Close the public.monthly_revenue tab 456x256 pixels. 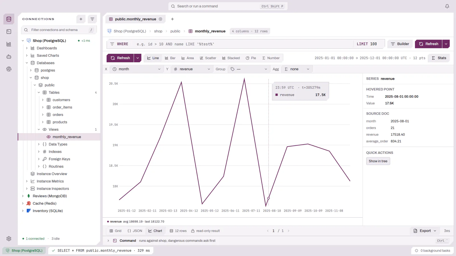tap(160, 19)
